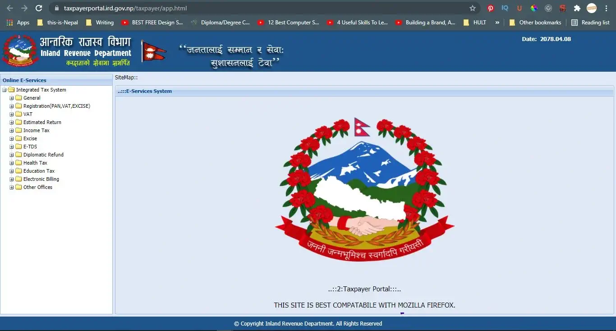Open the Other bookmarks folder
616x331 pixels.
(535, 23)
